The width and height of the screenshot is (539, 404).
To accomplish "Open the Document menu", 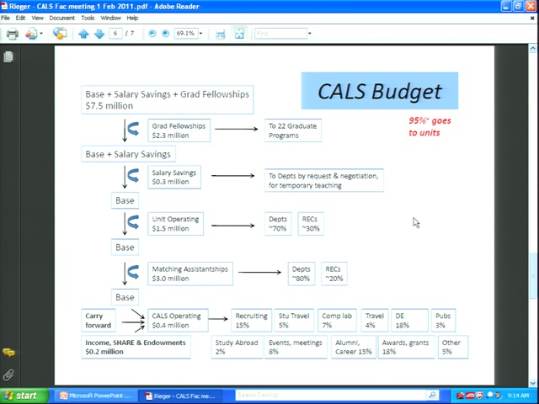I will (x=61, y=18).
